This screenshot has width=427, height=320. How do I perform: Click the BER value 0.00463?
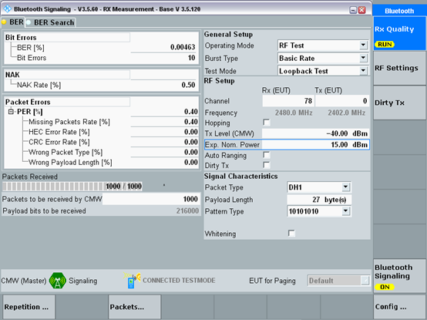[x=183, y=47]
